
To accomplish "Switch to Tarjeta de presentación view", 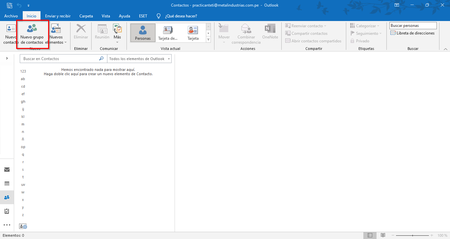I will pyautogui.click(x=168, y=33).
